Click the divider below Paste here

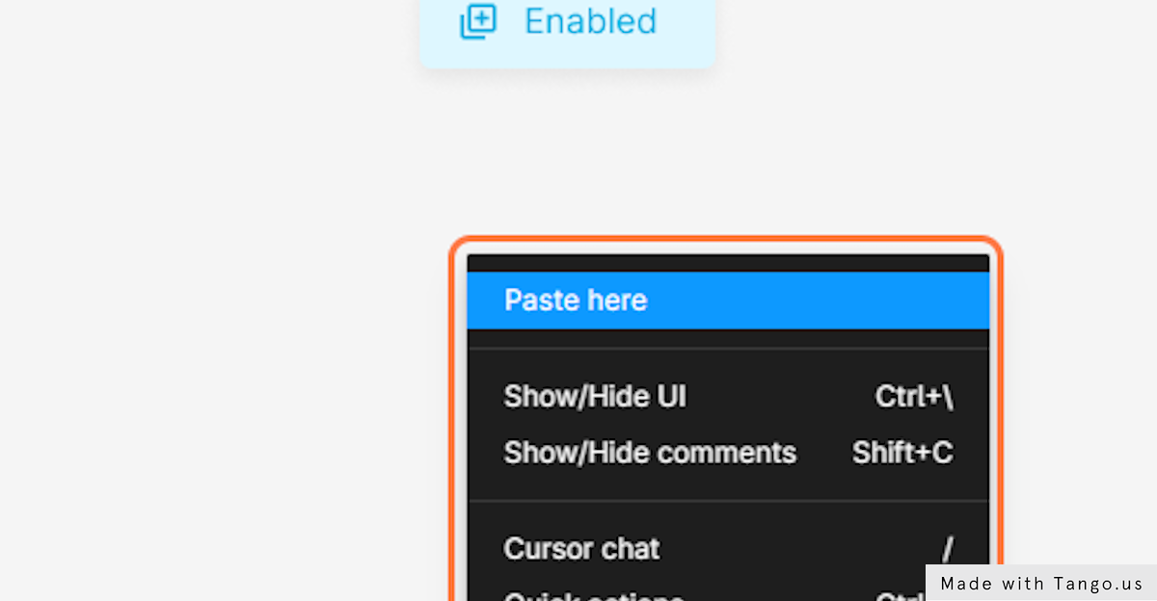click(x=728, y=348)
